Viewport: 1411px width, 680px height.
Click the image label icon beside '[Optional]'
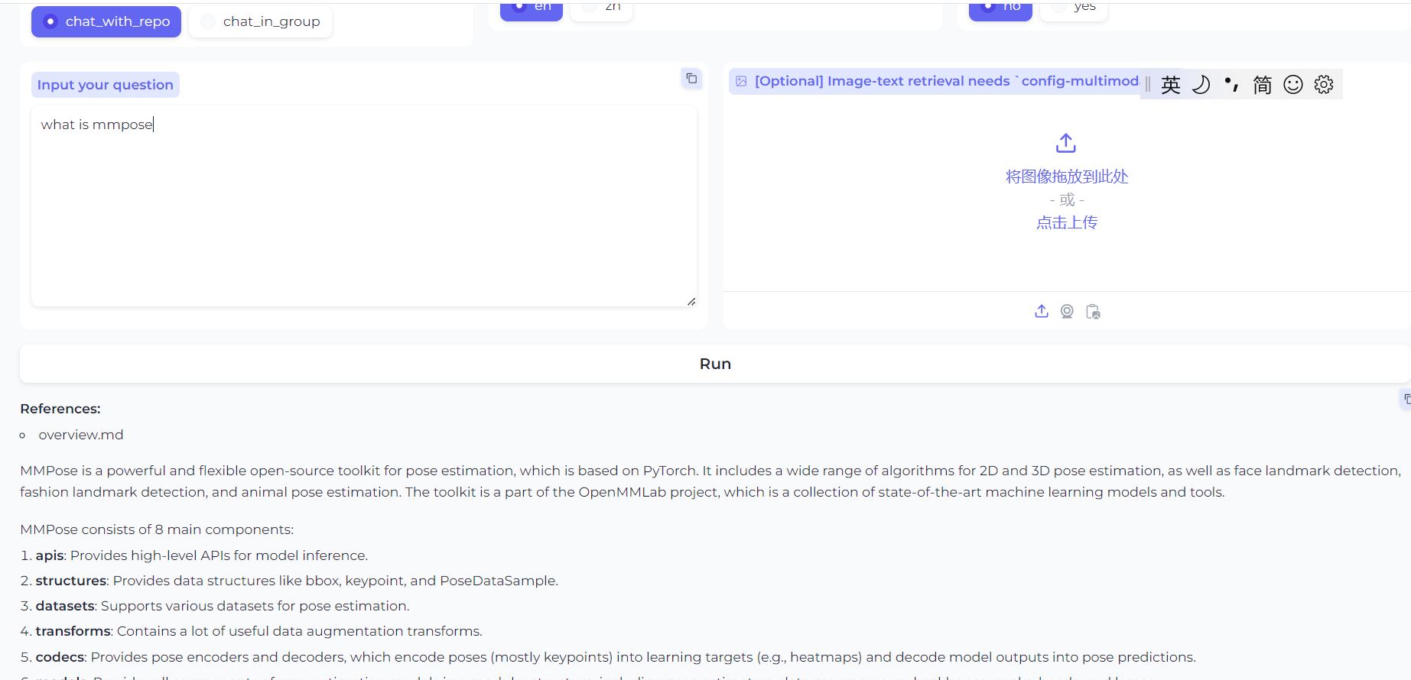[x=741, y=81]
